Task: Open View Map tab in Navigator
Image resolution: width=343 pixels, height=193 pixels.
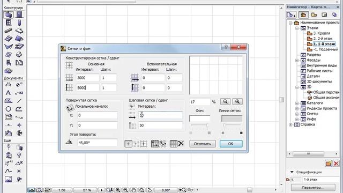Action: [314, 14]
